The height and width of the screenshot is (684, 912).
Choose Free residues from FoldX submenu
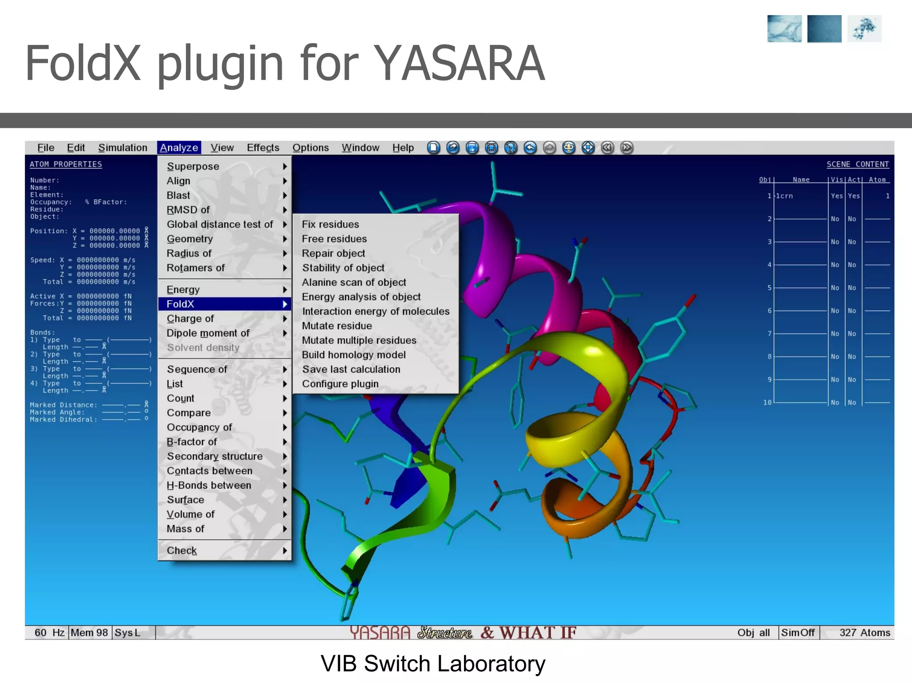pyautogui.click(x=334, y=239)
